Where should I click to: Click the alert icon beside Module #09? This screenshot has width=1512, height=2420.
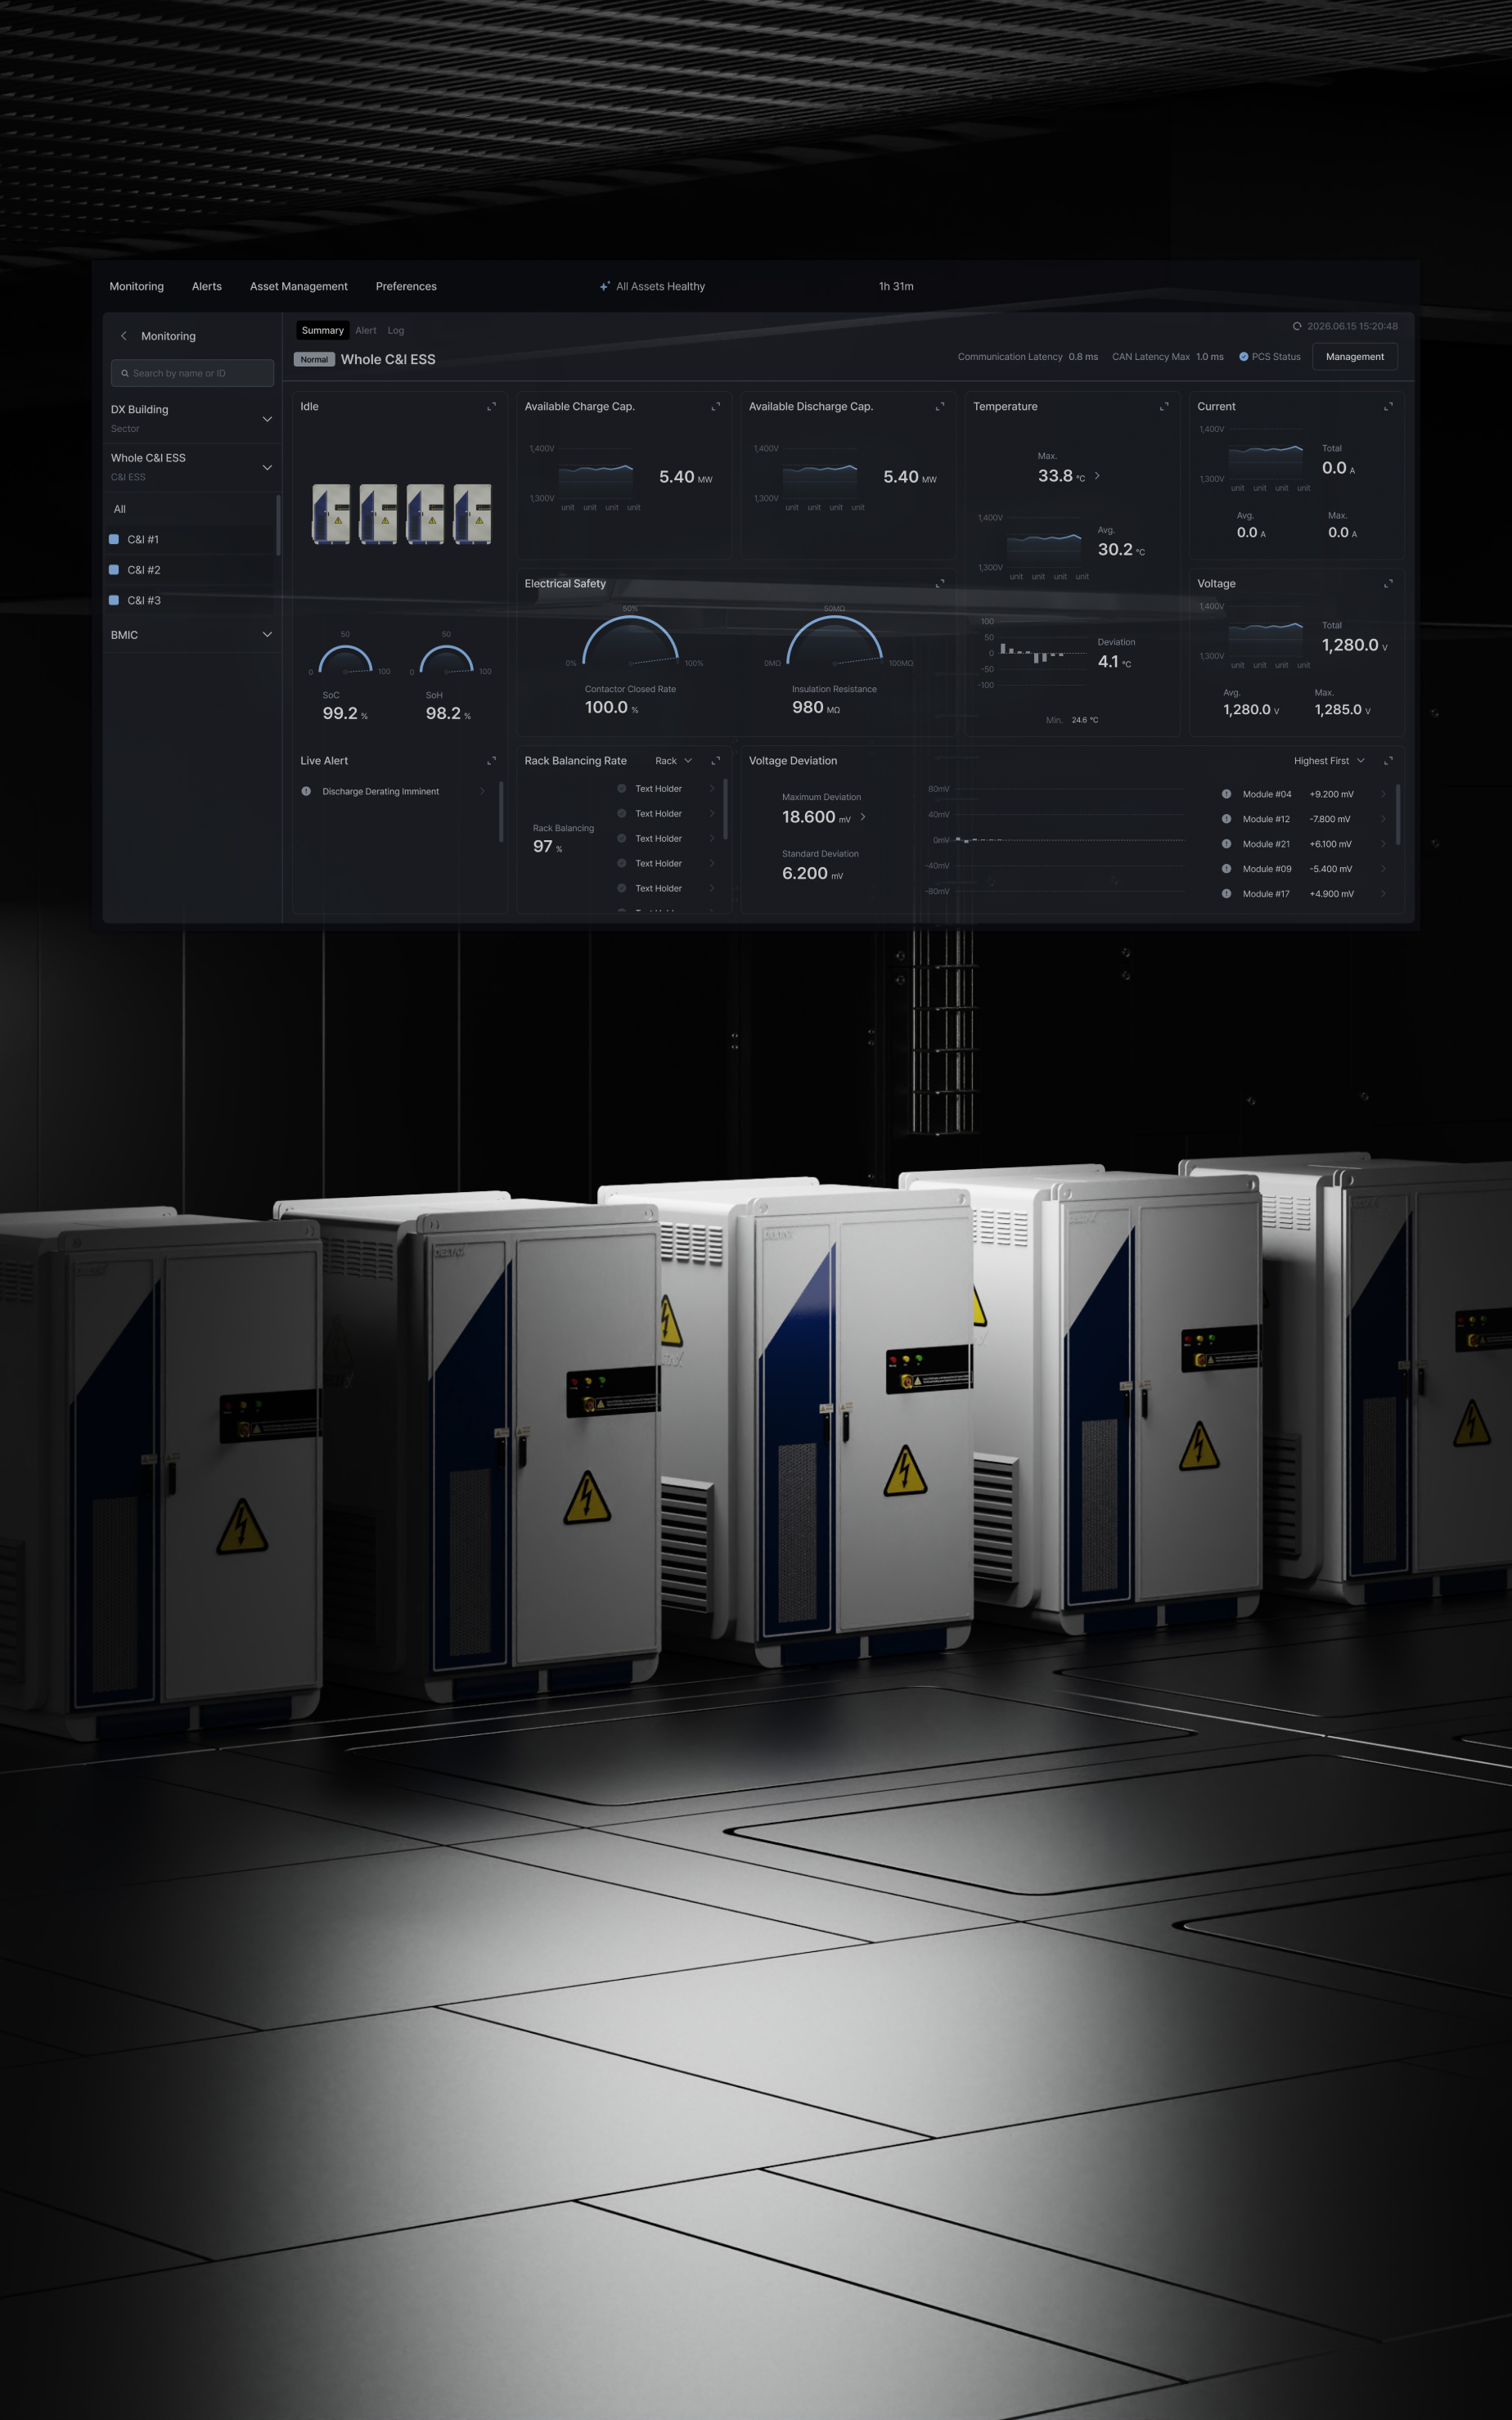[x=1226, y=869]
